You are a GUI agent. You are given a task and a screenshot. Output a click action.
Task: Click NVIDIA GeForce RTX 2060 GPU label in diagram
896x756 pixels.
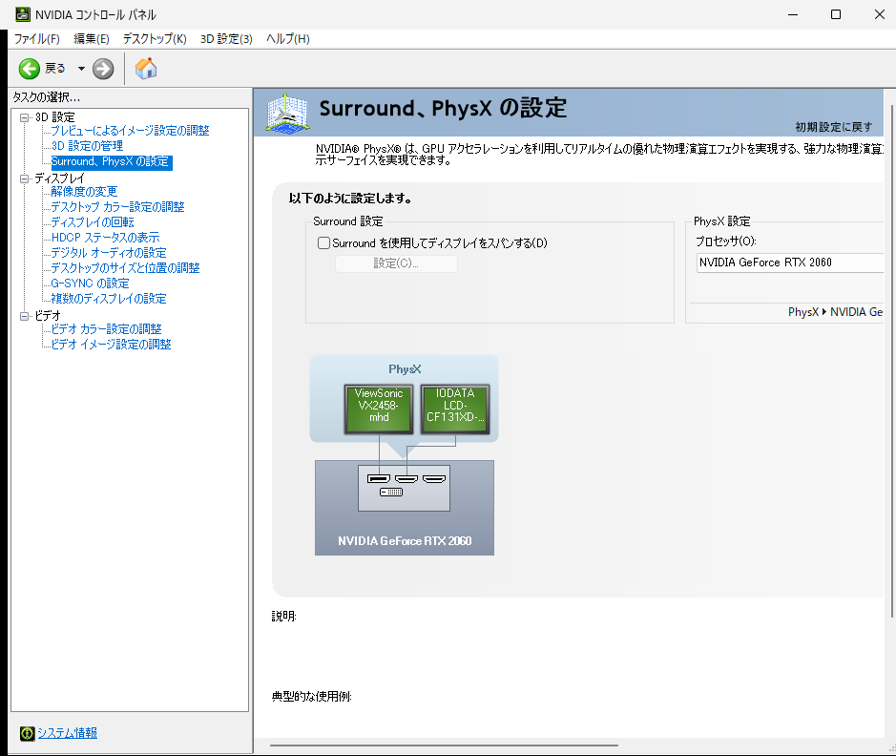coord(405,541)
